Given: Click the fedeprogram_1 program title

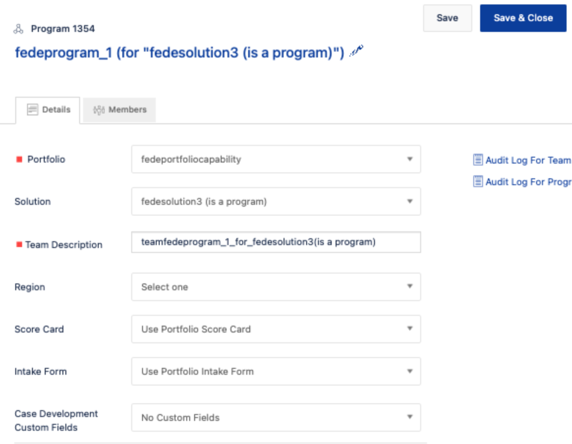Looking at the screenshot, I should [179, 53].
